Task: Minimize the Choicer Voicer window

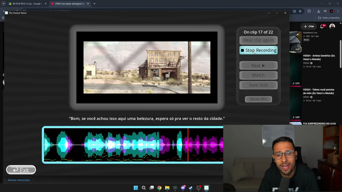Action: point(269,13)
